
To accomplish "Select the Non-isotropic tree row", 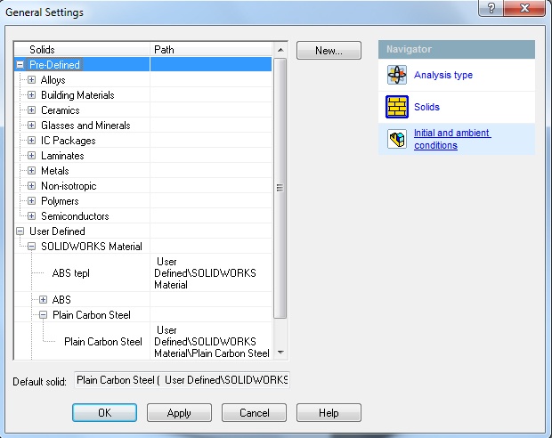I will (143, 185).
